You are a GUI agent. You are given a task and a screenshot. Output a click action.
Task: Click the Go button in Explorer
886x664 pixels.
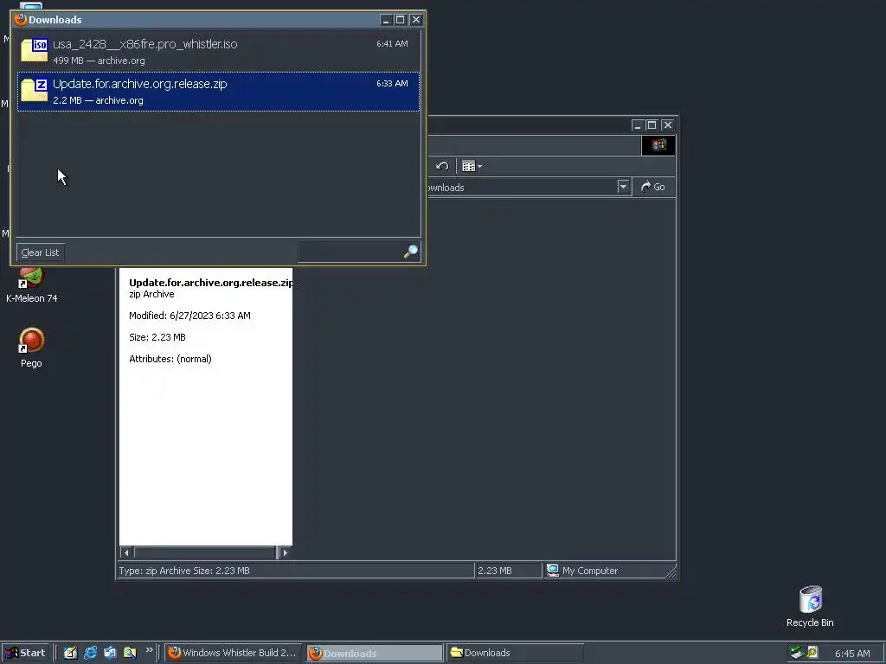pos(652,187)
